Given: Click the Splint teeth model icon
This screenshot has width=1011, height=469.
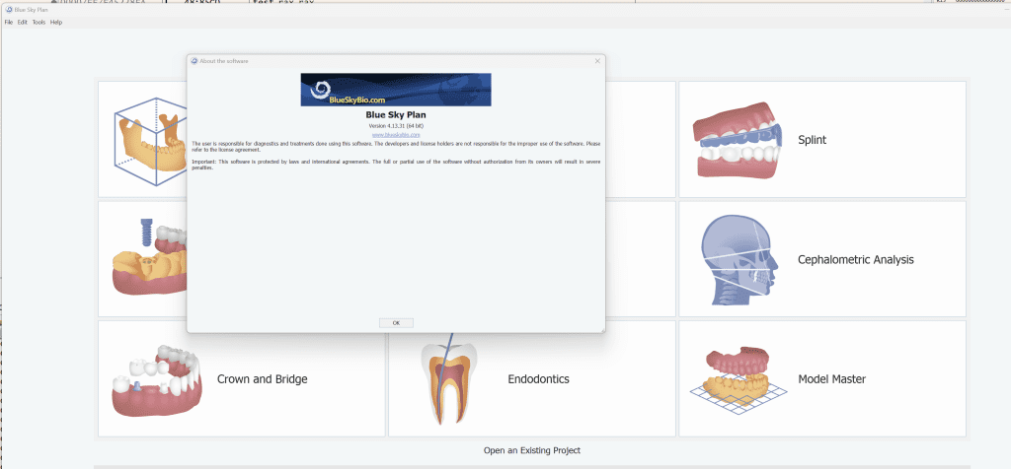Looking at the screenshot, I should tap(736, 139).
